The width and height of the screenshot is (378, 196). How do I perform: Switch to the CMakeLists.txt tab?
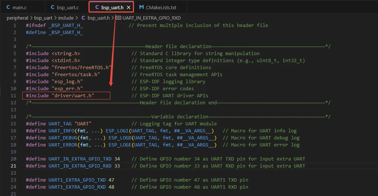pos(161,7)
